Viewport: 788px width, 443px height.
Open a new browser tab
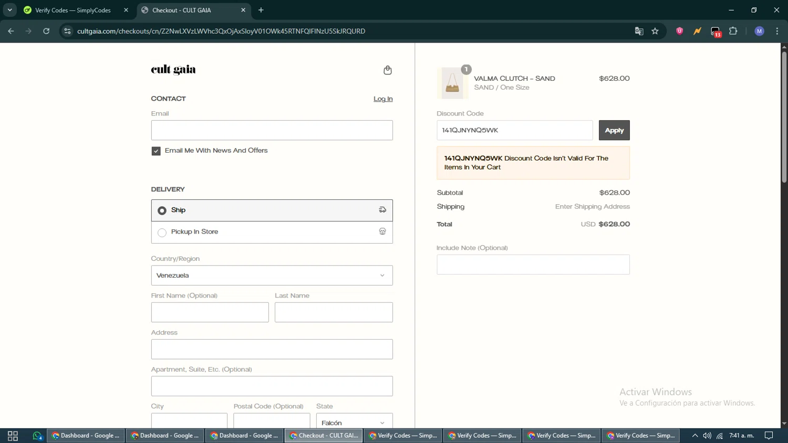(261, 10)
